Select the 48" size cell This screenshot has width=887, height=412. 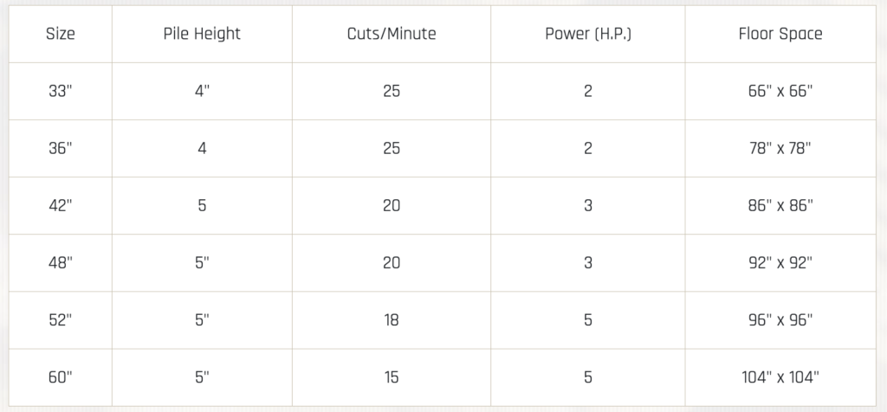point(61,263)
